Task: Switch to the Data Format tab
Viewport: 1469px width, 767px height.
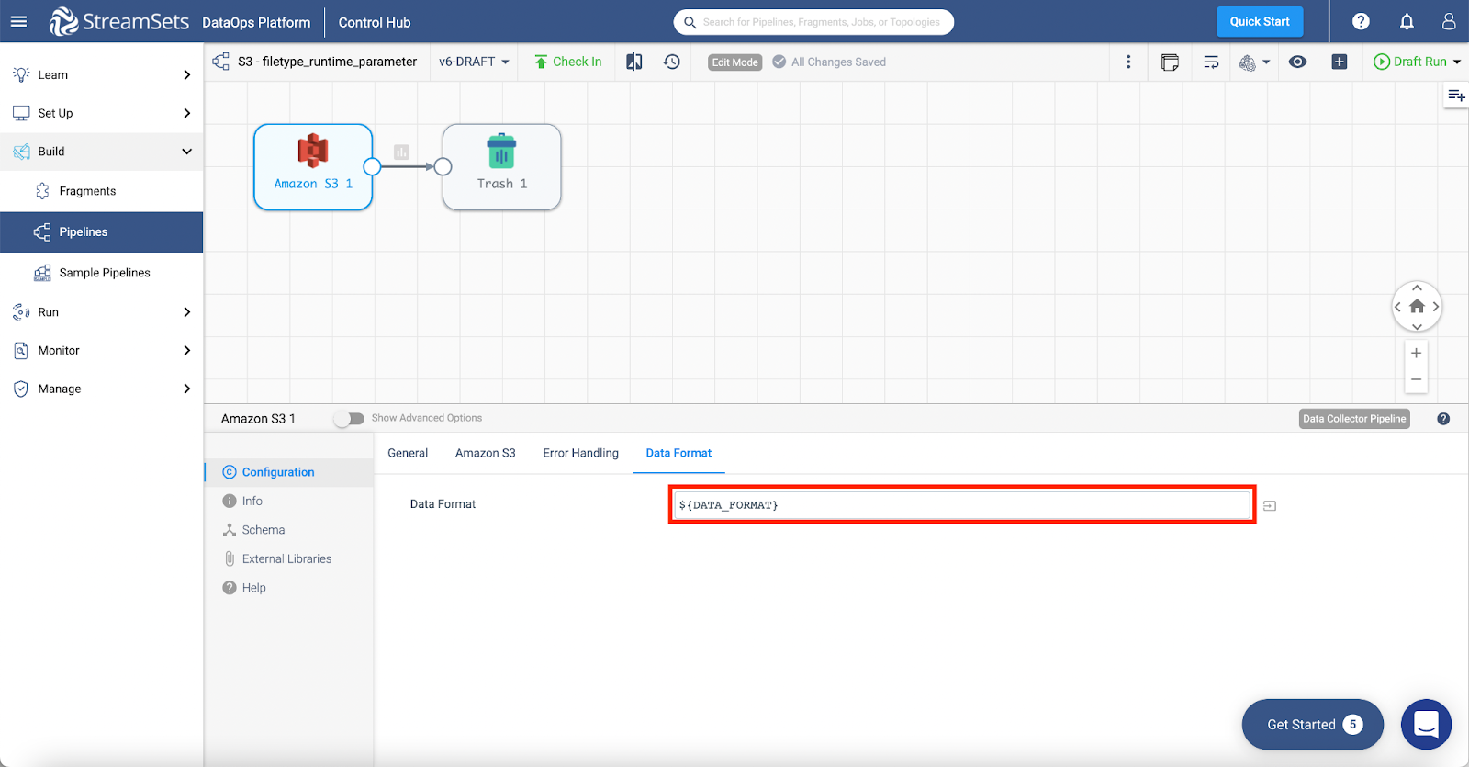Action: point(678,453)
